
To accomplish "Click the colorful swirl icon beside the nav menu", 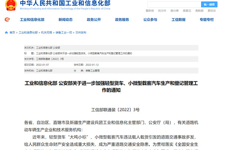I will tap(7, 19).
